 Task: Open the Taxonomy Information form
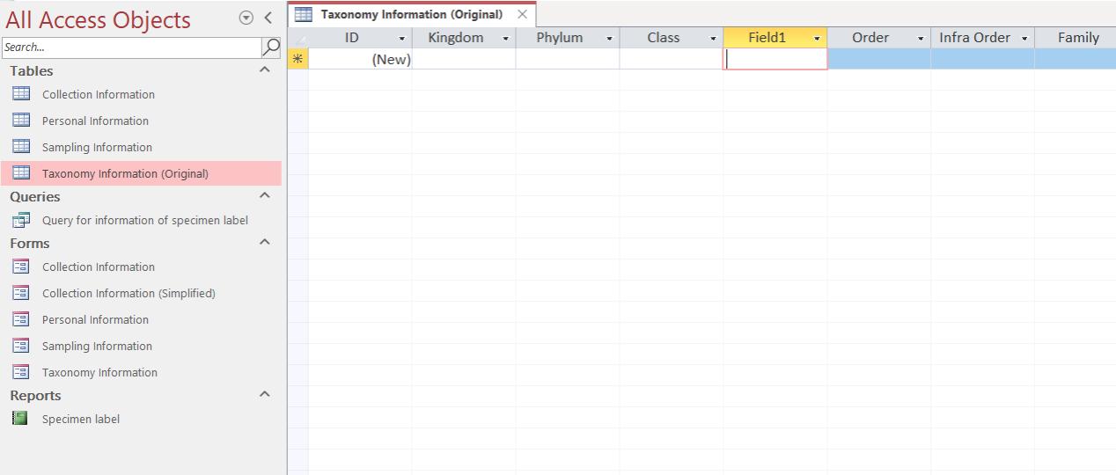click(x=99, y=372)
